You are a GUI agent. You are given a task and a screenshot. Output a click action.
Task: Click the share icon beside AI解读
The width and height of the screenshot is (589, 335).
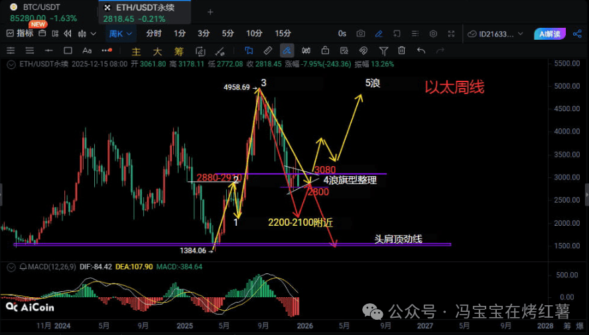pos(575,34)
